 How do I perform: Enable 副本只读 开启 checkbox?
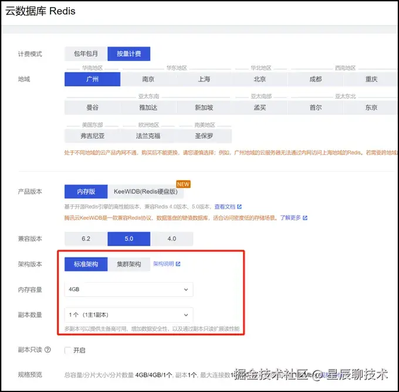click(67, 350)
